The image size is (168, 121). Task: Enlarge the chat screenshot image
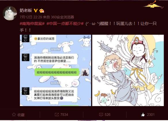tap(55, 70)
